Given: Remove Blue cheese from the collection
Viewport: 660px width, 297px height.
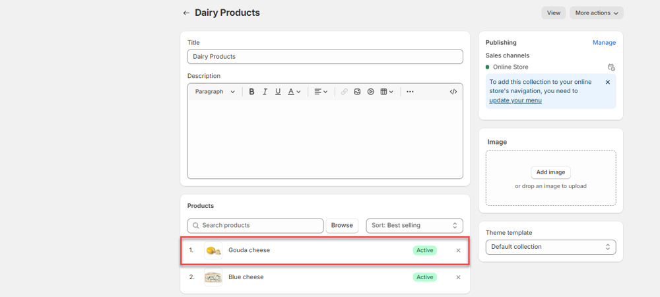Looking at the screenshot, I should click(x=458, y=277).
